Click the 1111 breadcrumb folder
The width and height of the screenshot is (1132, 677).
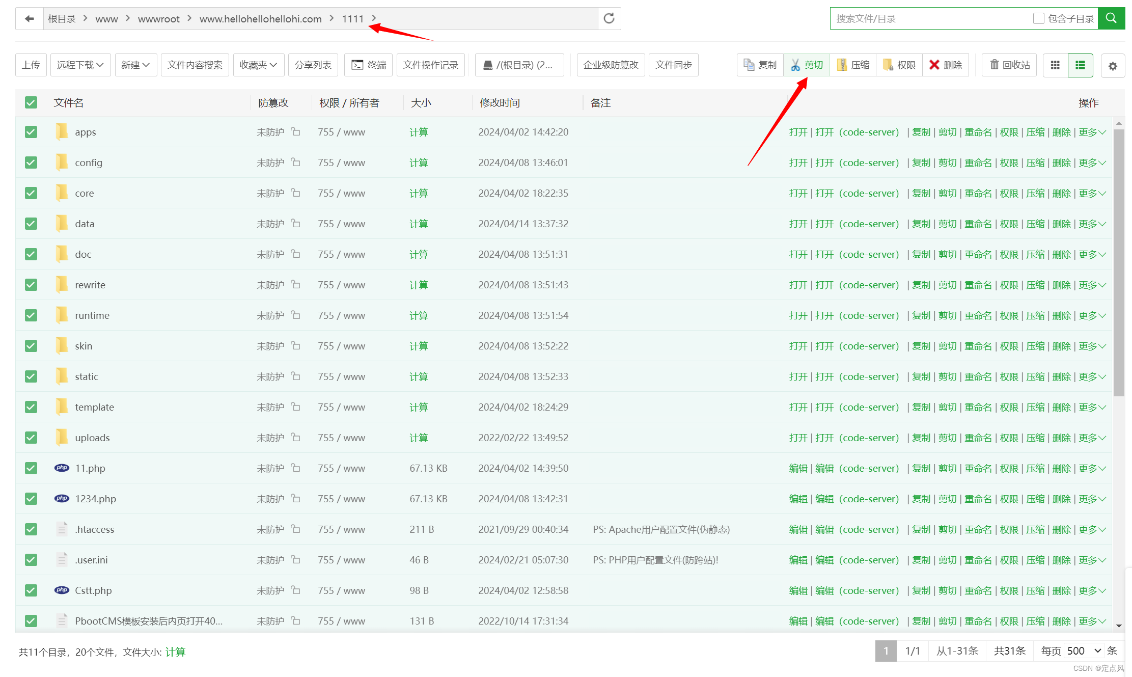(x=353, y=19)
